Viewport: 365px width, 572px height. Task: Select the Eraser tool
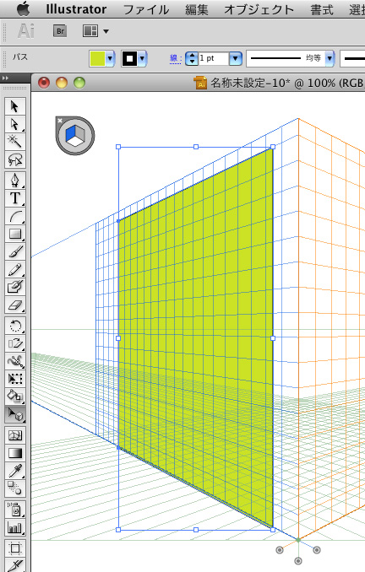click(x=15, y=305)
